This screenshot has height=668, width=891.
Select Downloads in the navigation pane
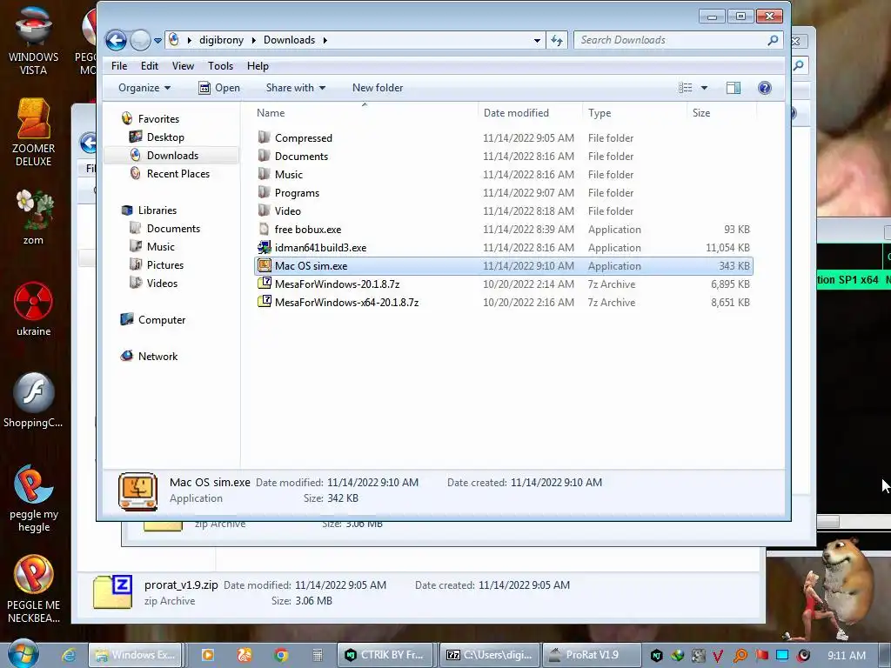point(171,155)
